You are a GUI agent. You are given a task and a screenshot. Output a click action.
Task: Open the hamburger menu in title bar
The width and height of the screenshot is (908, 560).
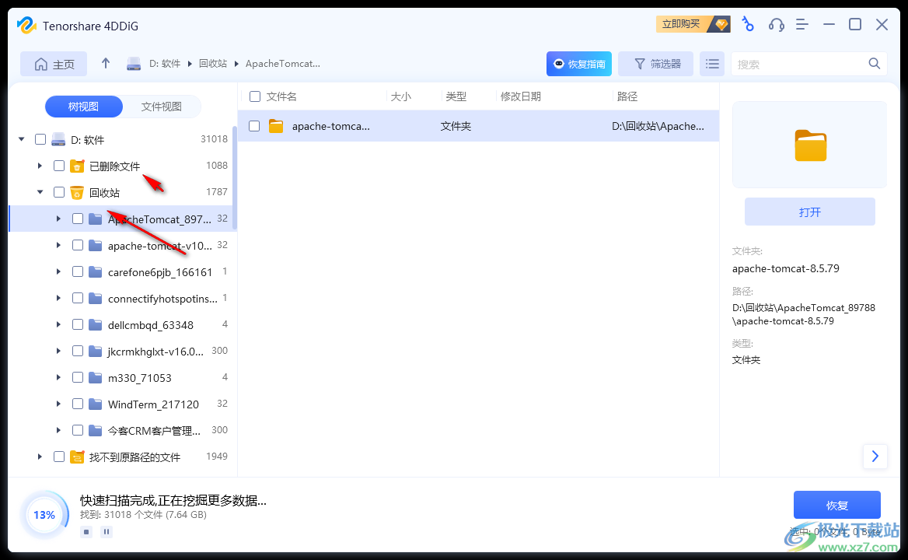pyautogui.click(x=802, y=24)
